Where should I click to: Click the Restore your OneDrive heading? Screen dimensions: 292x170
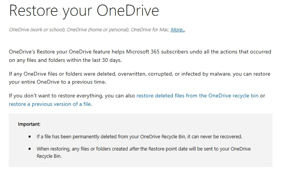point(84,10)
